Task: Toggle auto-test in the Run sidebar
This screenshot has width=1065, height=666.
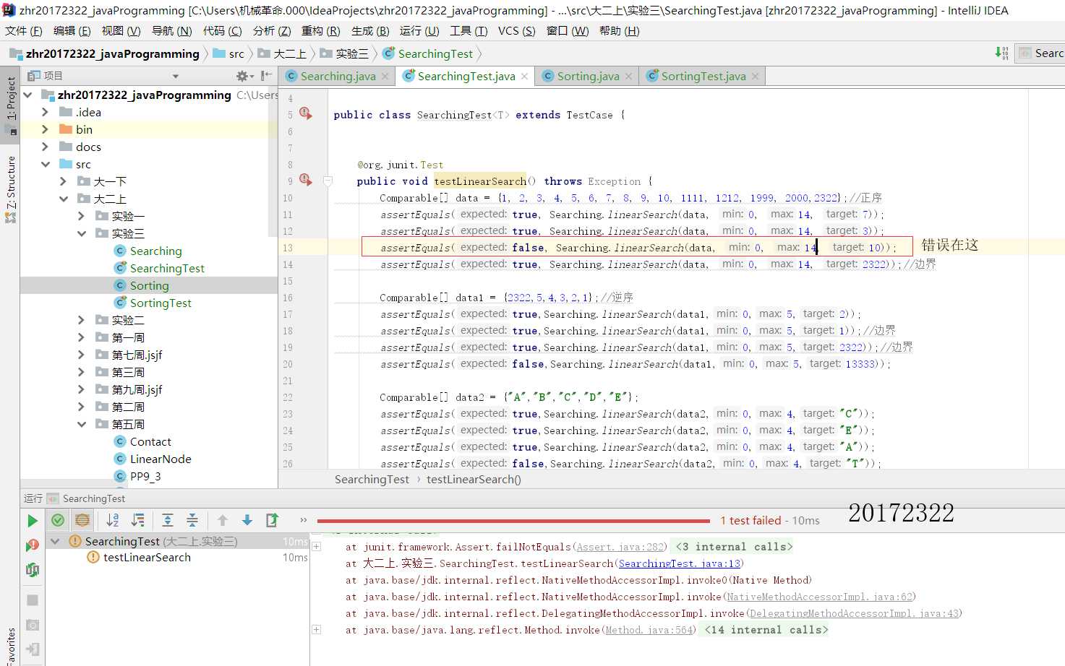Action: point(33,570)
